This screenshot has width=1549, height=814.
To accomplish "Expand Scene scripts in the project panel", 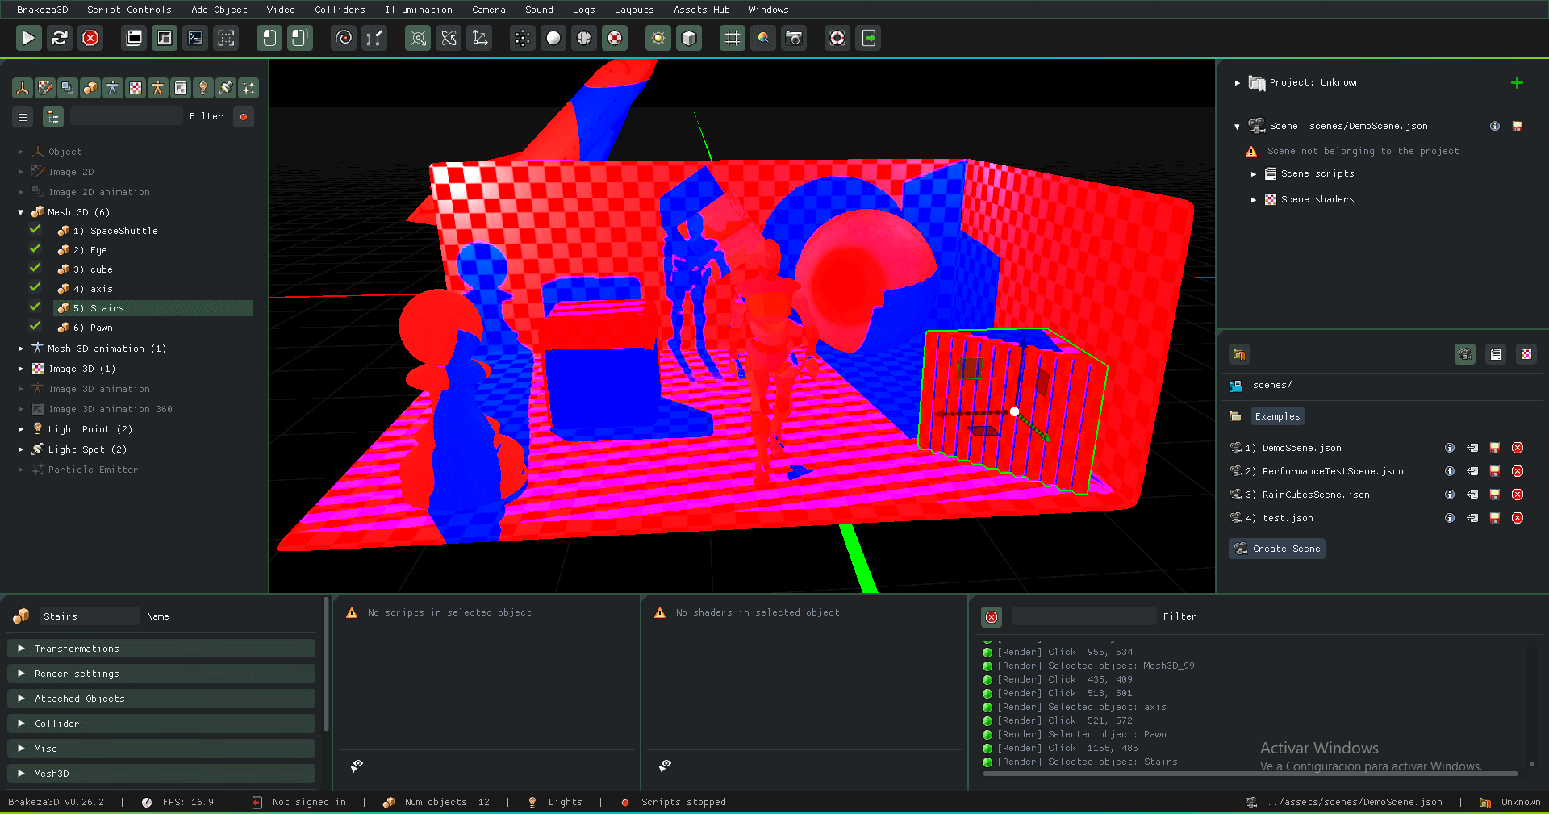I will point(1254,174).
